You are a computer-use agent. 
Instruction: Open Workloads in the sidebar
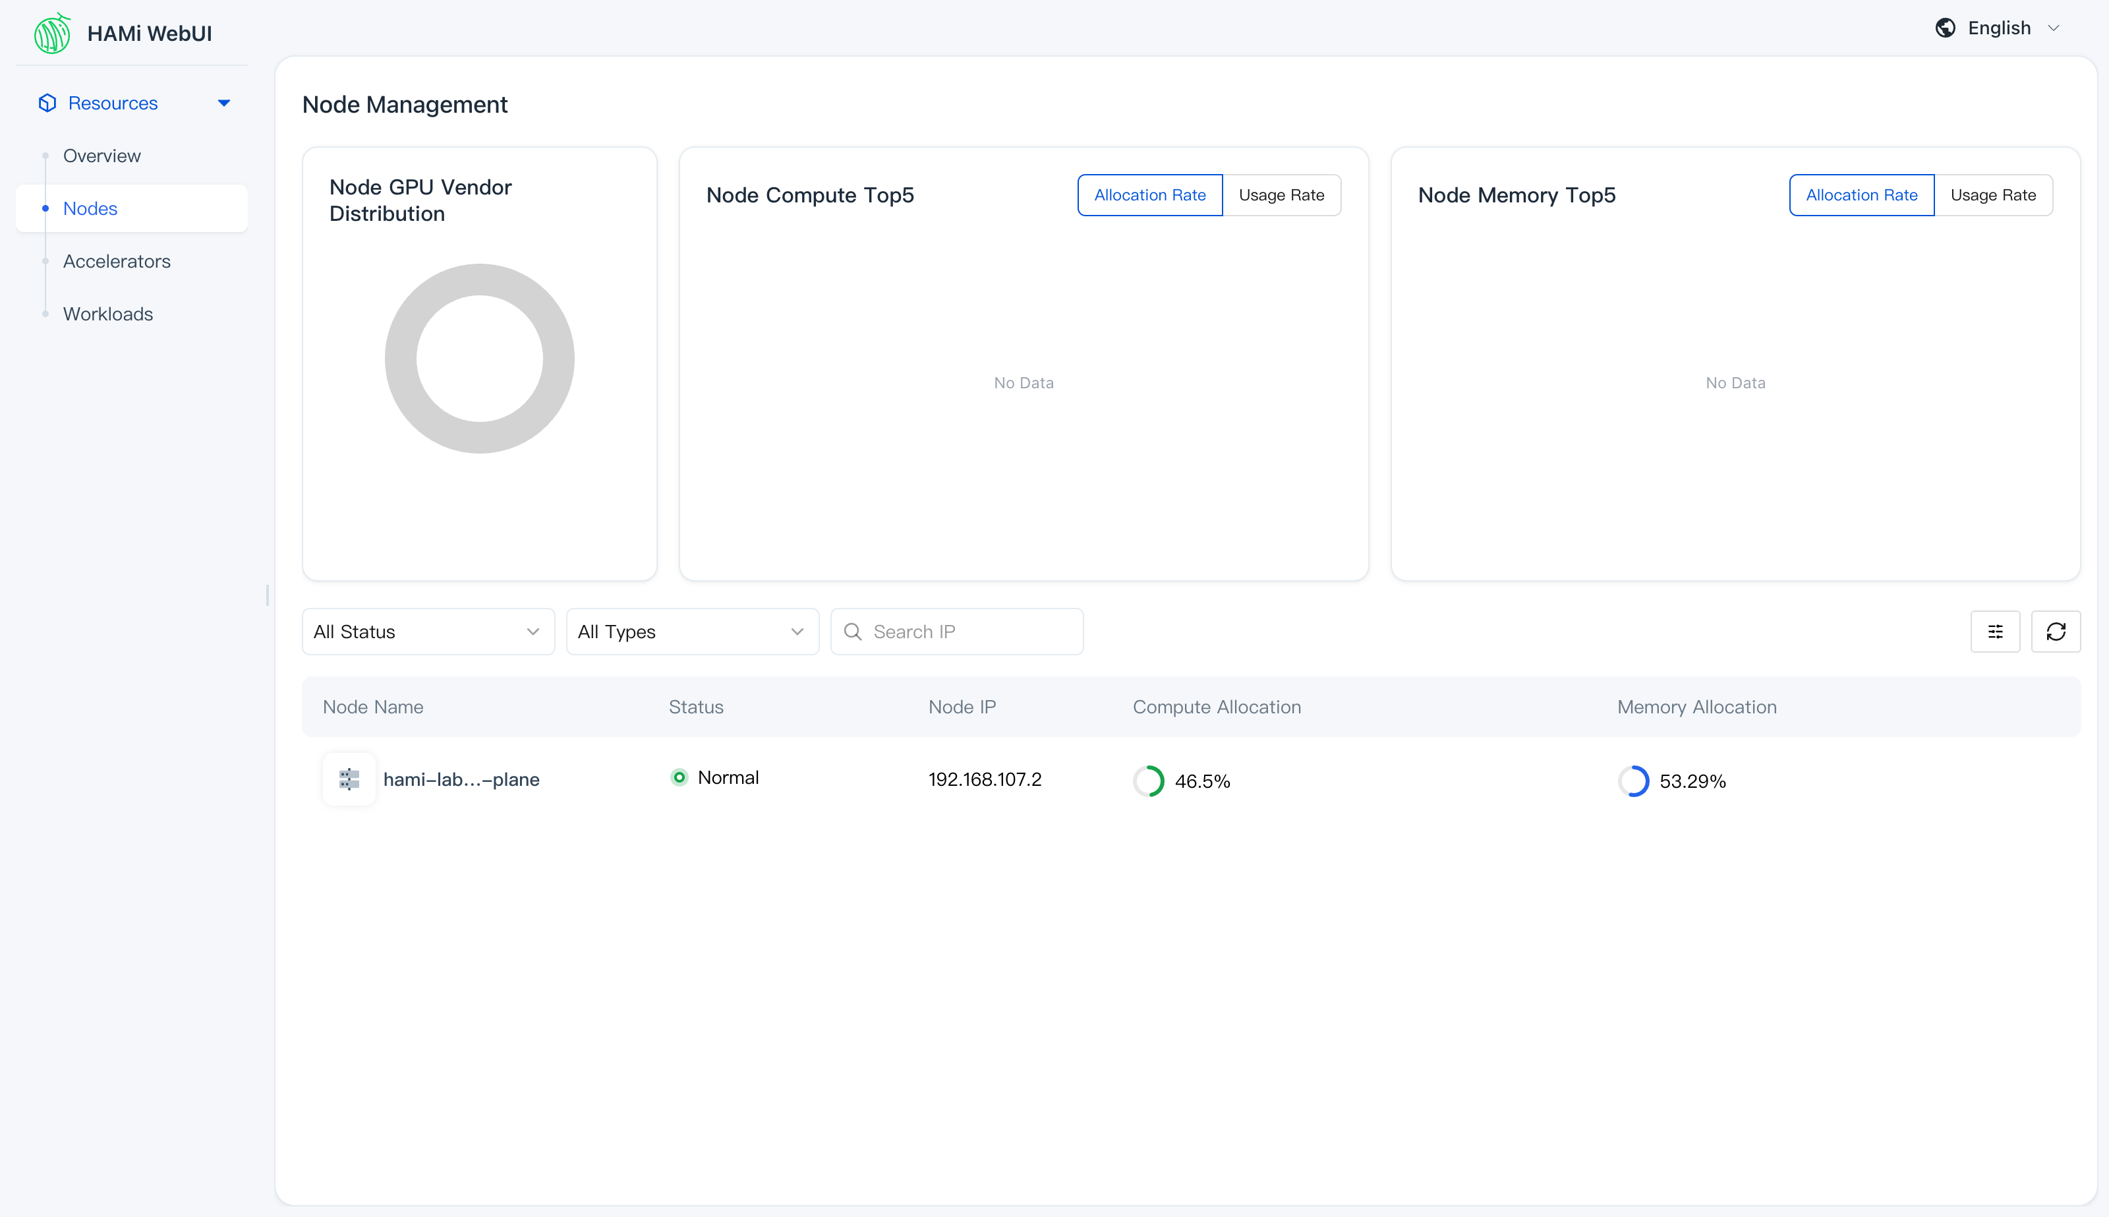point(108,313)
